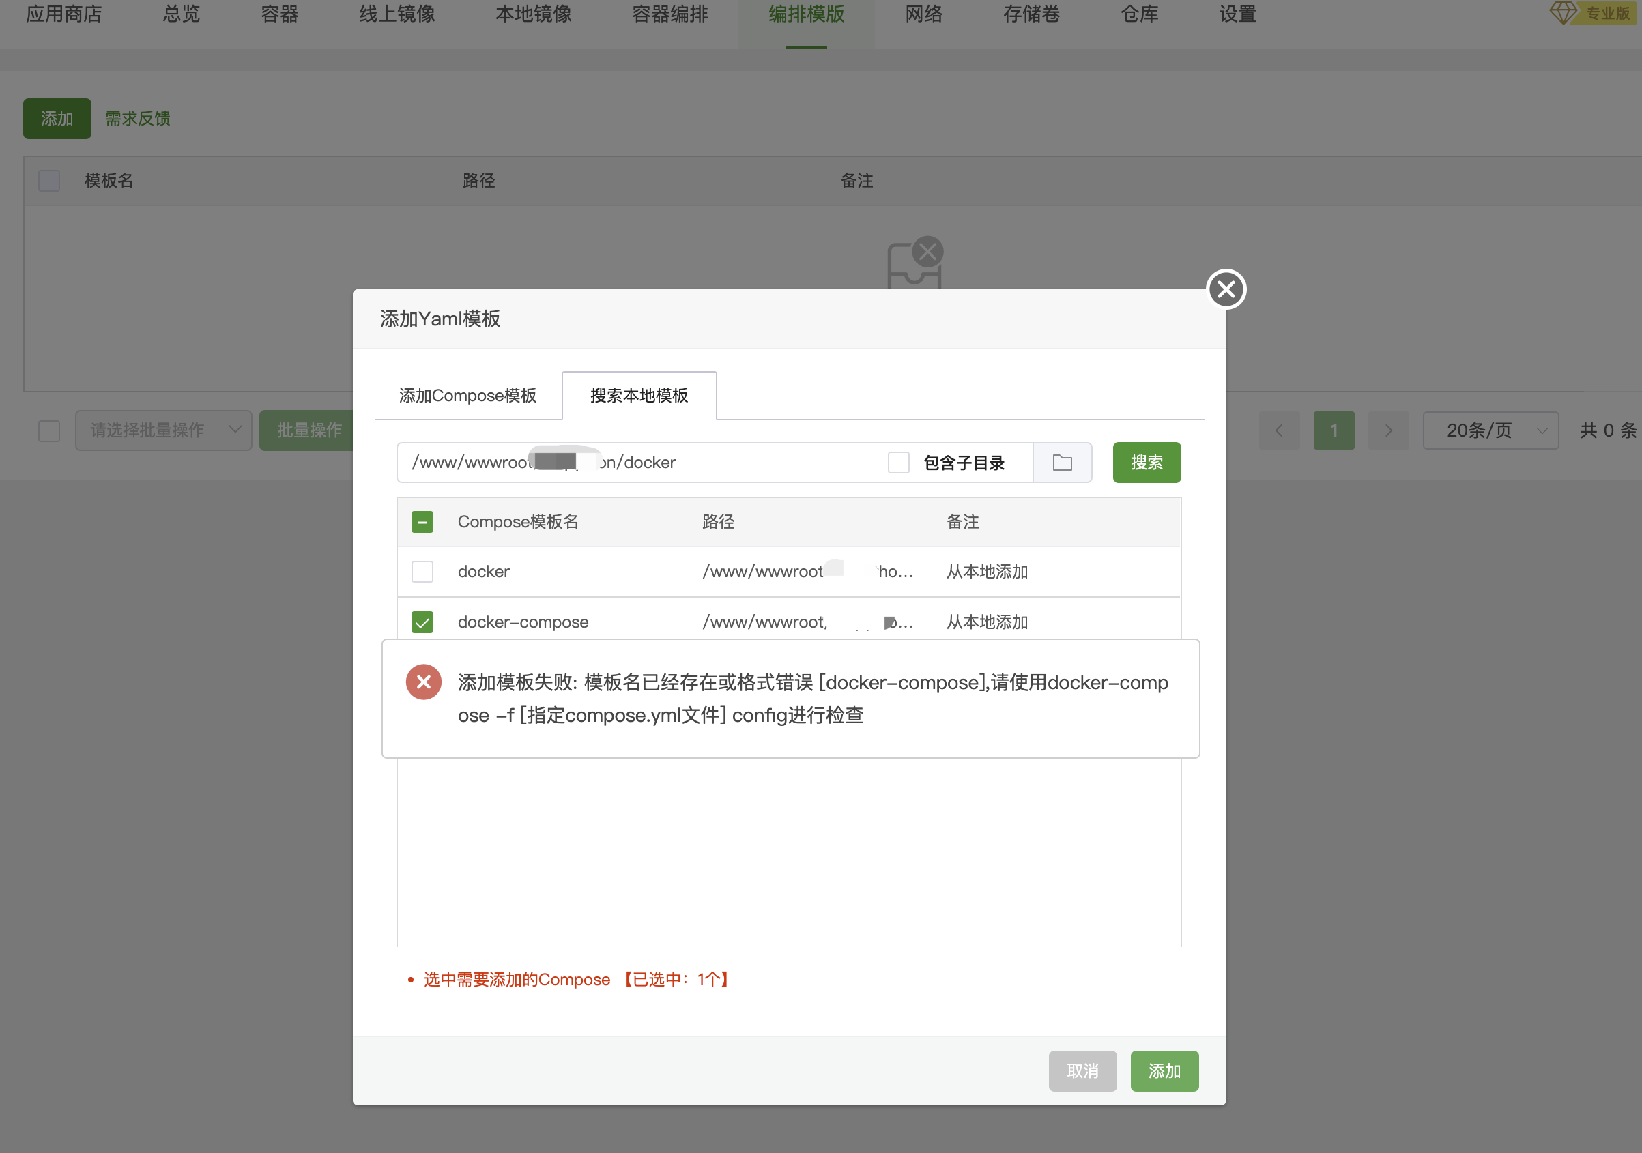Open the 设置 section
Viewport: 1642px width, 1153px height.
(1238, 14)
